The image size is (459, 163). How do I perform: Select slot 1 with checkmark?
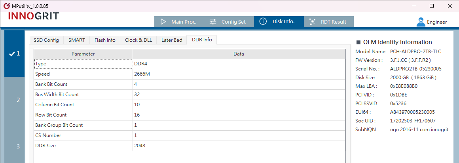click(14, 54)
